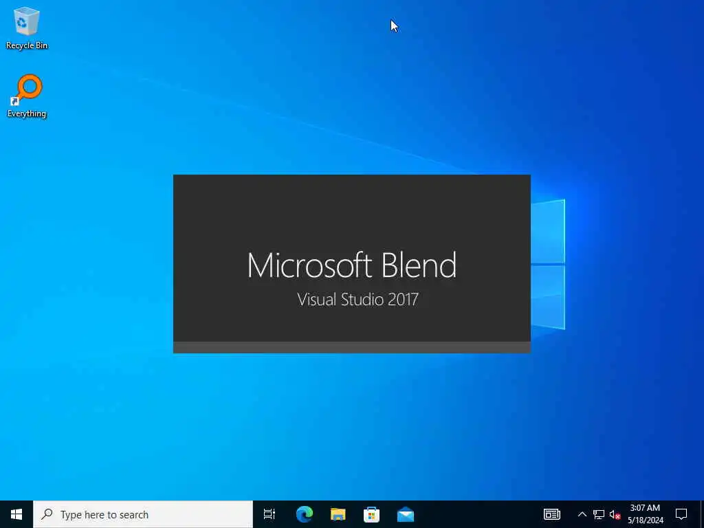This screenshot has width=704, height=528.
Task: Click the muted volume tray icon
Action: (615, 514)
